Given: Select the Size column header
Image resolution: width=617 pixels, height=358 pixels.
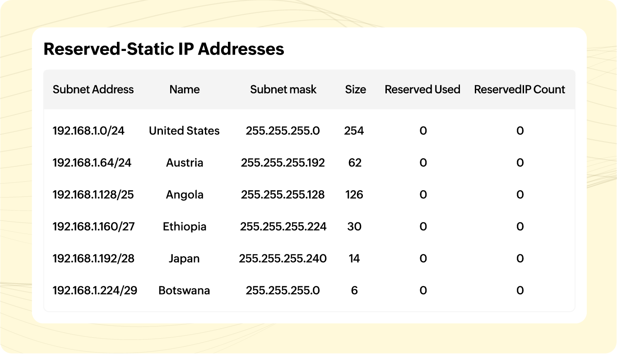Looking at the screenshot, I should 355,89.
